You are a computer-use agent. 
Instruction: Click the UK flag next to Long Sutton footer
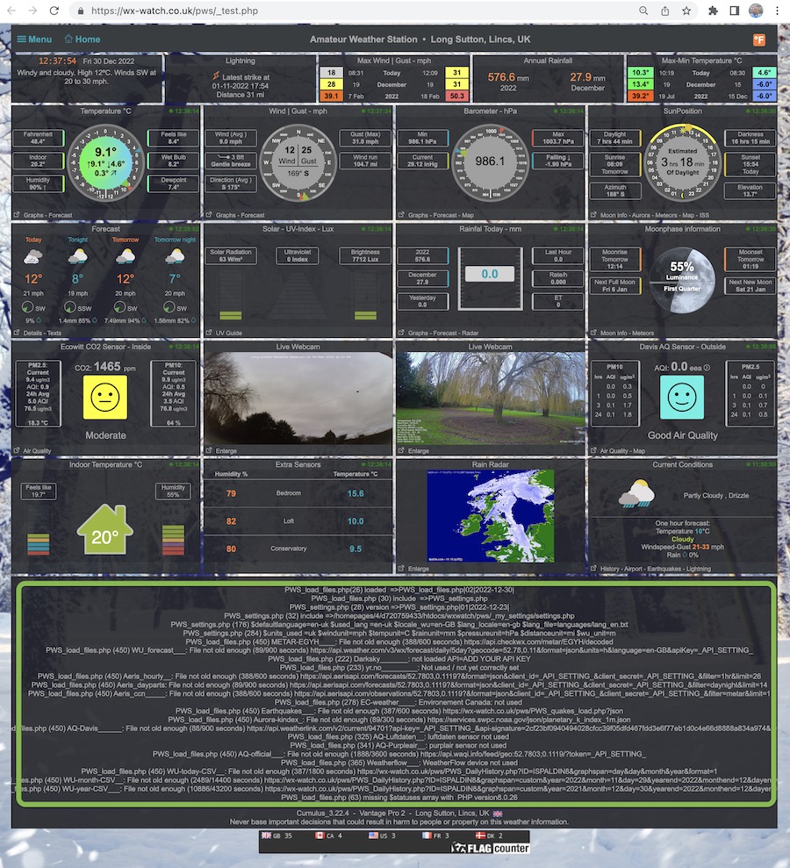[x=498, y=814]
